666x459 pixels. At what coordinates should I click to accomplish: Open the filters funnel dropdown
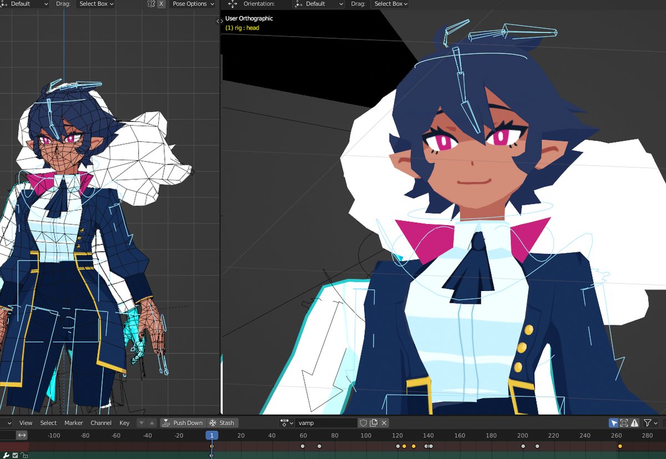point(650,423)
